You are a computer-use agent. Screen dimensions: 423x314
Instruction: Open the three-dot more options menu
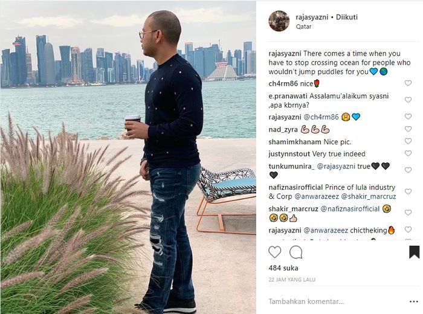(413, 301)
